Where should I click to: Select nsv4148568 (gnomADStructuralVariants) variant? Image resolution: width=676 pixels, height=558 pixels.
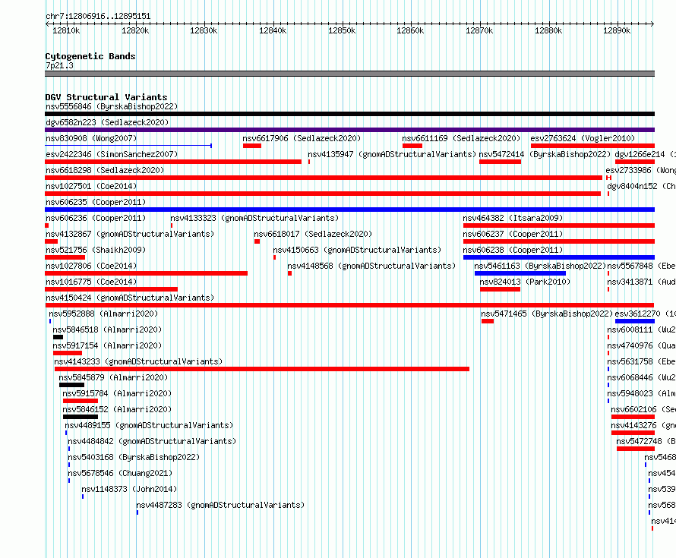tap(371, 266)
